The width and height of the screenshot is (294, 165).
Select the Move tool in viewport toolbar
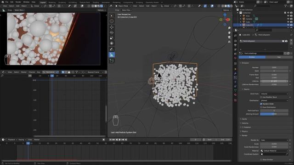point(112,27)
